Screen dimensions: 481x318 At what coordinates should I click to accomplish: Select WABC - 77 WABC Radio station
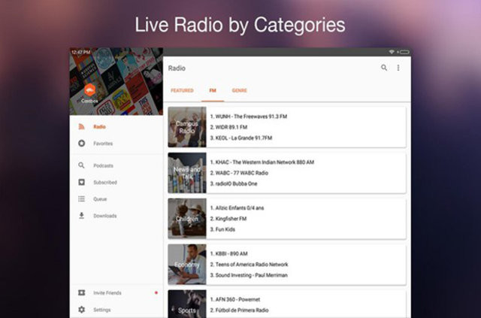point(249,173)
